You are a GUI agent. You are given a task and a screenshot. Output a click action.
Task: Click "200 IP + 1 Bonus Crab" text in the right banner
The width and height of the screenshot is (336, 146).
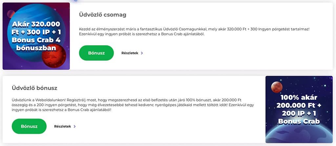pos(299,117)
